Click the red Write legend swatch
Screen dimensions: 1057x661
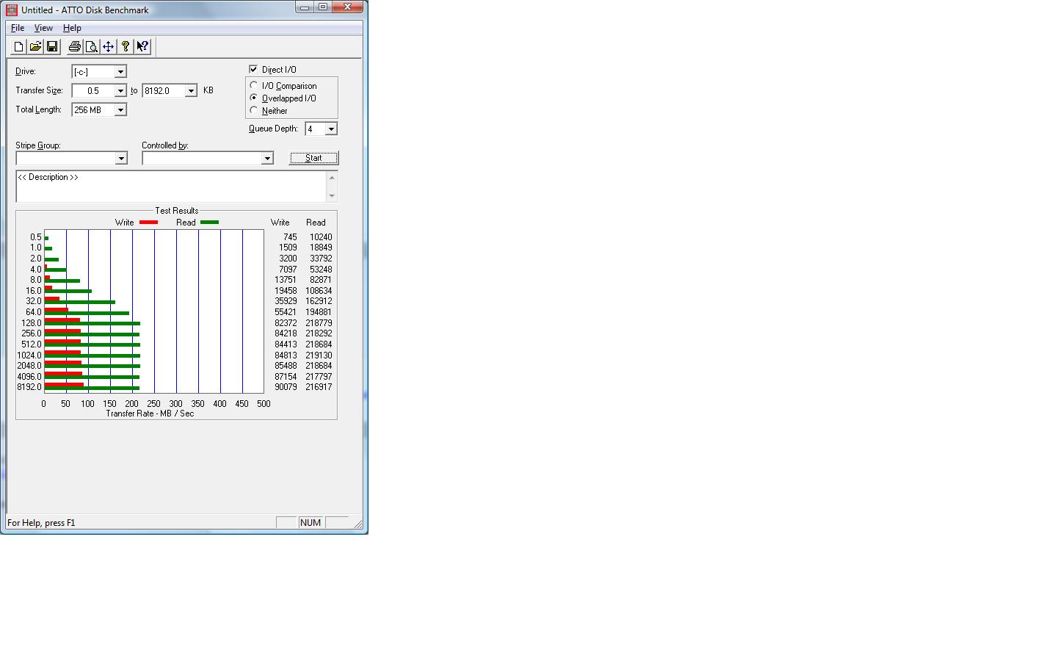coord(148,222)
